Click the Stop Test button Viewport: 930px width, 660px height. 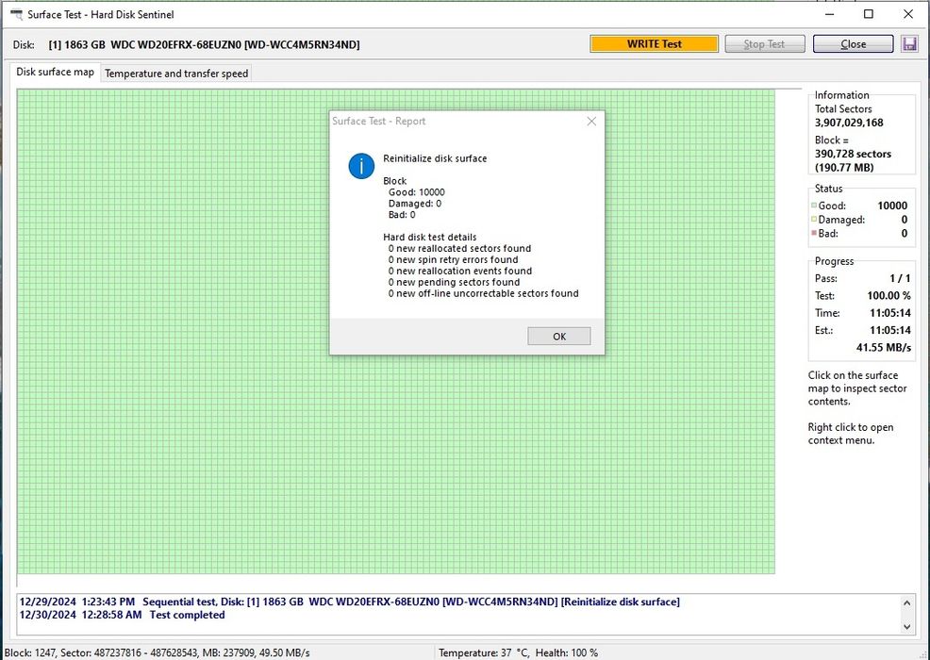765,44
